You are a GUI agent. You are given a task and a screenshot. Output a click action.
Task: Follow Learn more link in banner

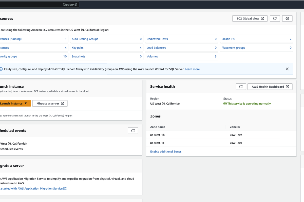(x=192, y=69)
